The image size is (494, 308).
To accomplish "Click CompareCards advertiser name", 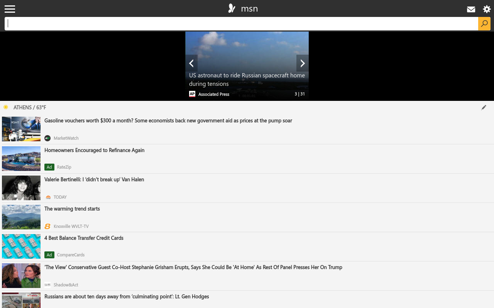I will [71, 255].
